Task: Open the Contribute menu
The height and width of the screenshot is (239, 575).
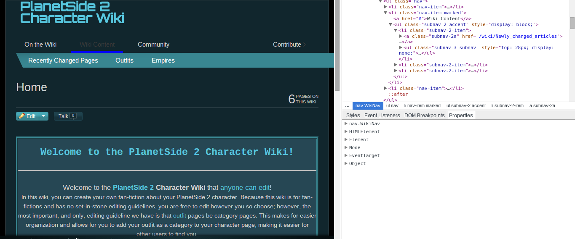Action: pos(287,45)
